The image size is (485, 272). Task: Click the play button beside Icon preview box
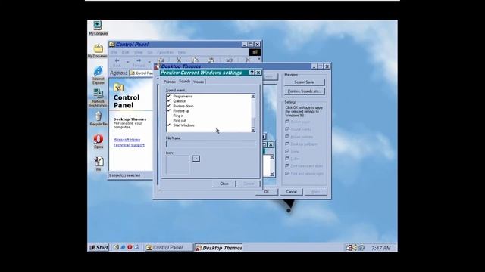196,159
